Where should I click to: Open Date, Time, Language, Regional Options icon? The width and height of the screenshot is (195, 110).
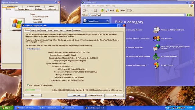pos(156,48)
